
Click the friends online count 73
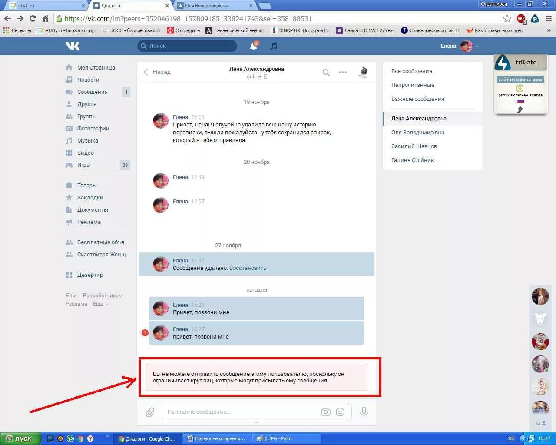(540, 423)
